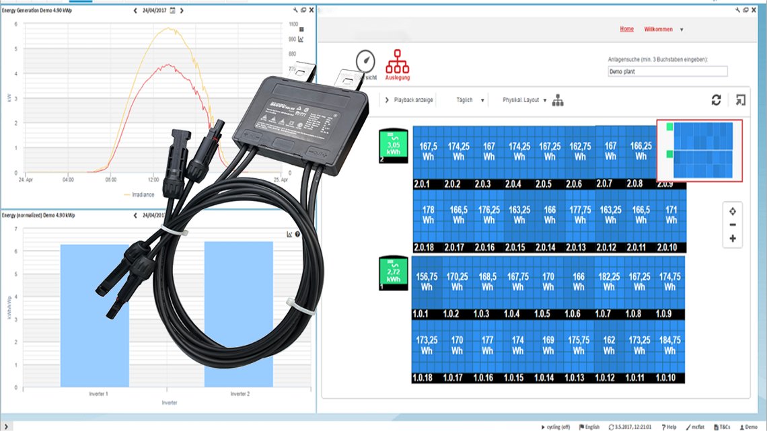Select module 1.0.12 with 162 Wh
Screen dimensions: 767x431
[609, 352]
